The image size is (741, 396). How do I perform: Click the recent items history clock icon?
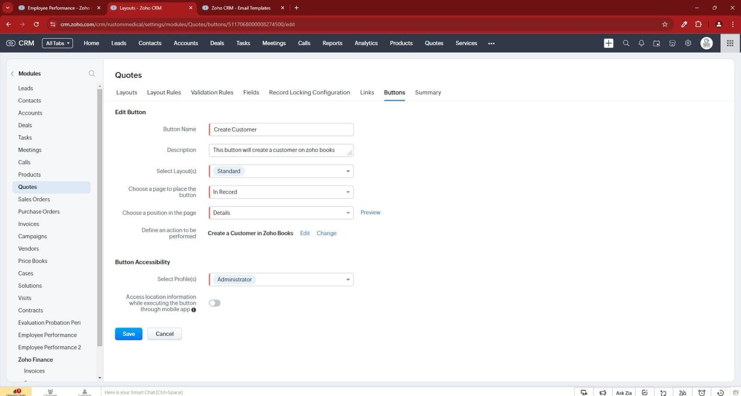(x=720, y=392)
